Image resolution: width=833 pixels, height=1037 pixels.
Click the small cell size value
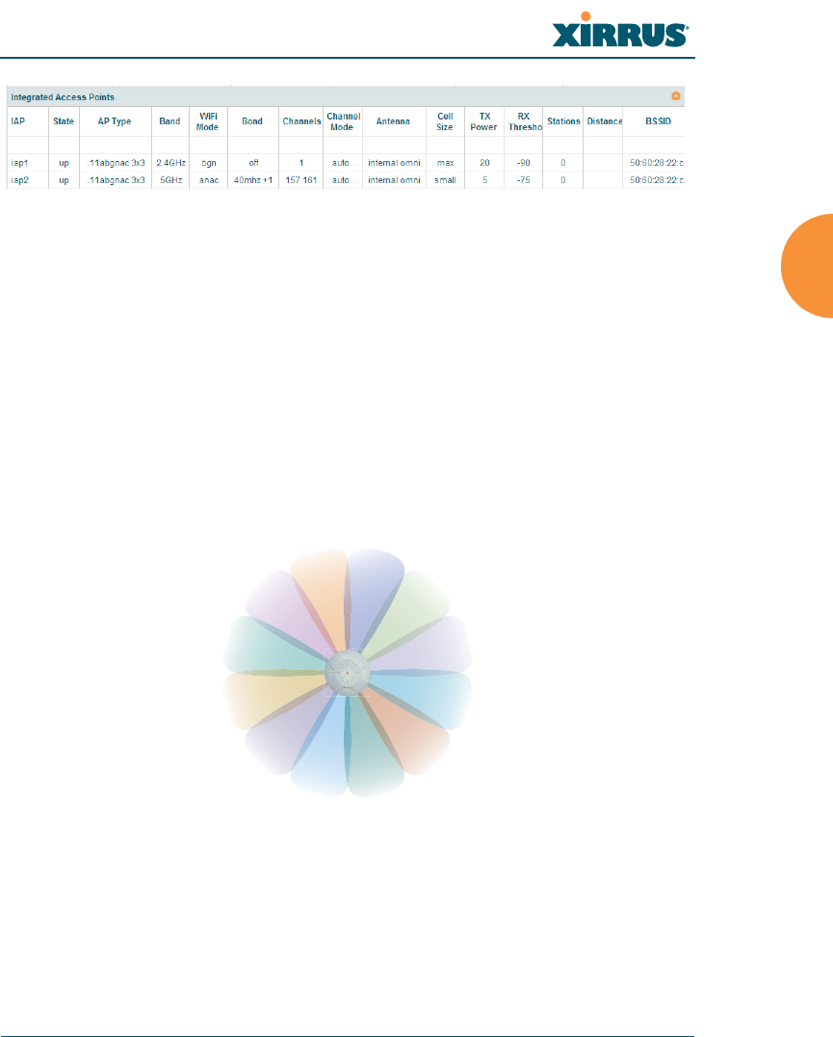[x=445, y=180]
